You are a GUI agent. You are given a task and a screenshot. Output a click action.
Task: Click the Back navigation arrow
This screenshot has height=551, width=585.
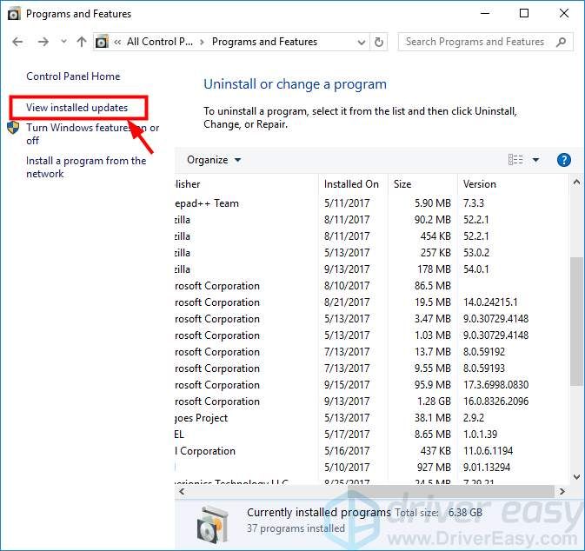18,42
